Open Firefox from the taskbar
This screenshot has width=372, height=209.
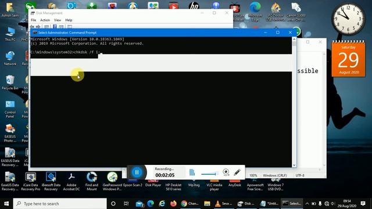click(173, 204)
